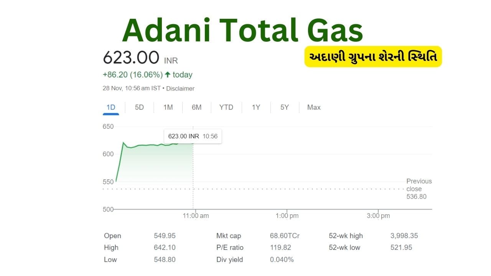
Task: Click the 52-wk high value
Action: coord(404,236)
